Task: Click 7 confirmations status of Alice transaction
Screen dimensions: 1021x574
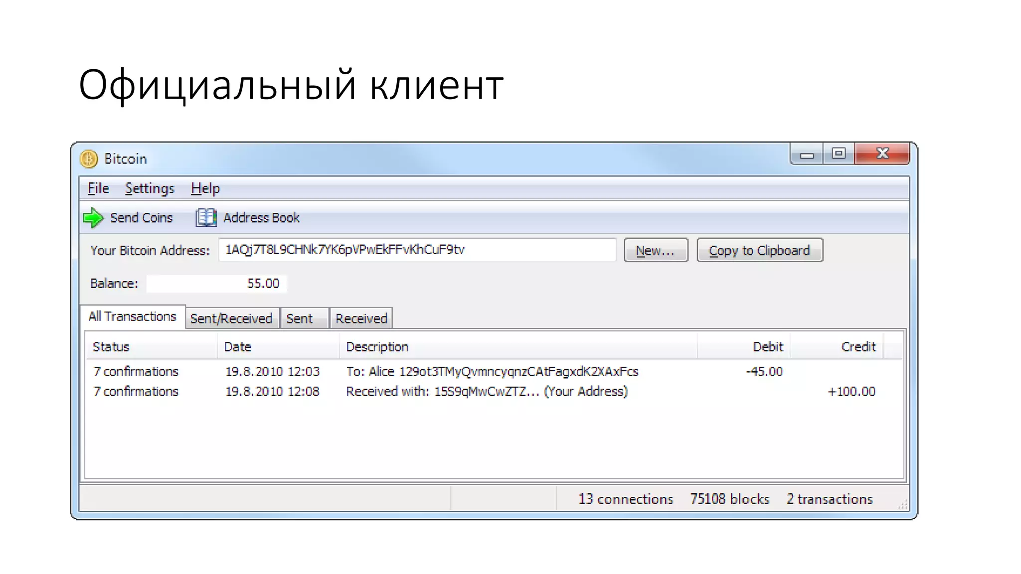Action: [136, 372]
